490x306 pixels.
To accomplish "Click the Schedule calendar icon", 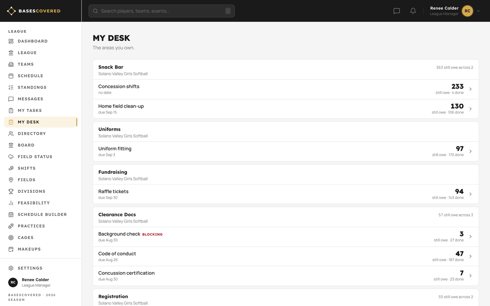I will coord(11,76).
